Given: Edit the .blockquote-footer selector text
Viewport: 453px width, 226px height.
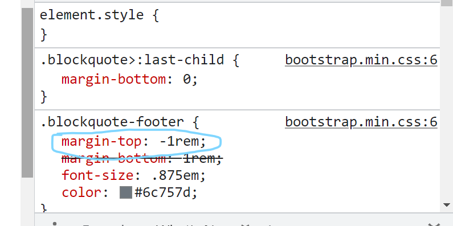Looking at the screenshot, I should (112, 122).
